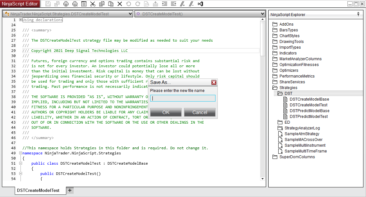Open the MarketAnalyzerColumns folder
The width and height of the screenshot is (366, 197).
tap(297, 59)
